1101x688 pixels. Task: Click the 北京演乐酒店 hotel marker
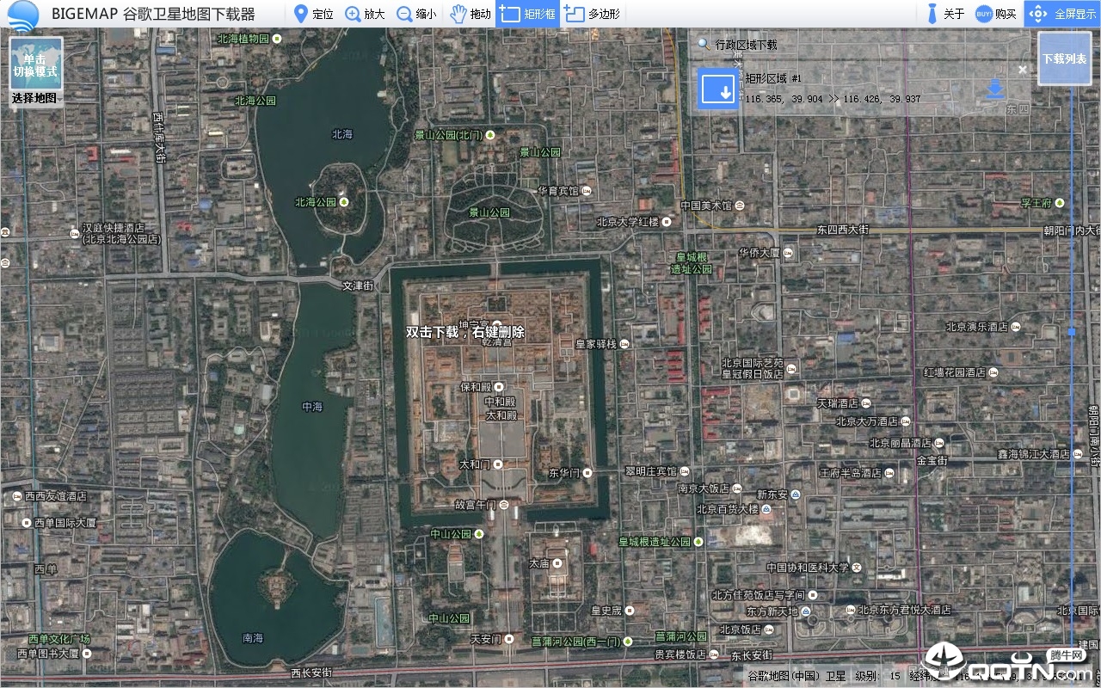tap(1017, 327)
